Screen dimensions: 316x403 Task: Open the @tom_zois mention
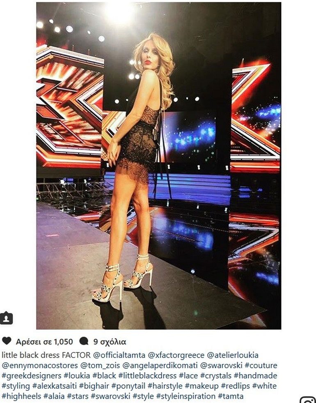point(100,366)
